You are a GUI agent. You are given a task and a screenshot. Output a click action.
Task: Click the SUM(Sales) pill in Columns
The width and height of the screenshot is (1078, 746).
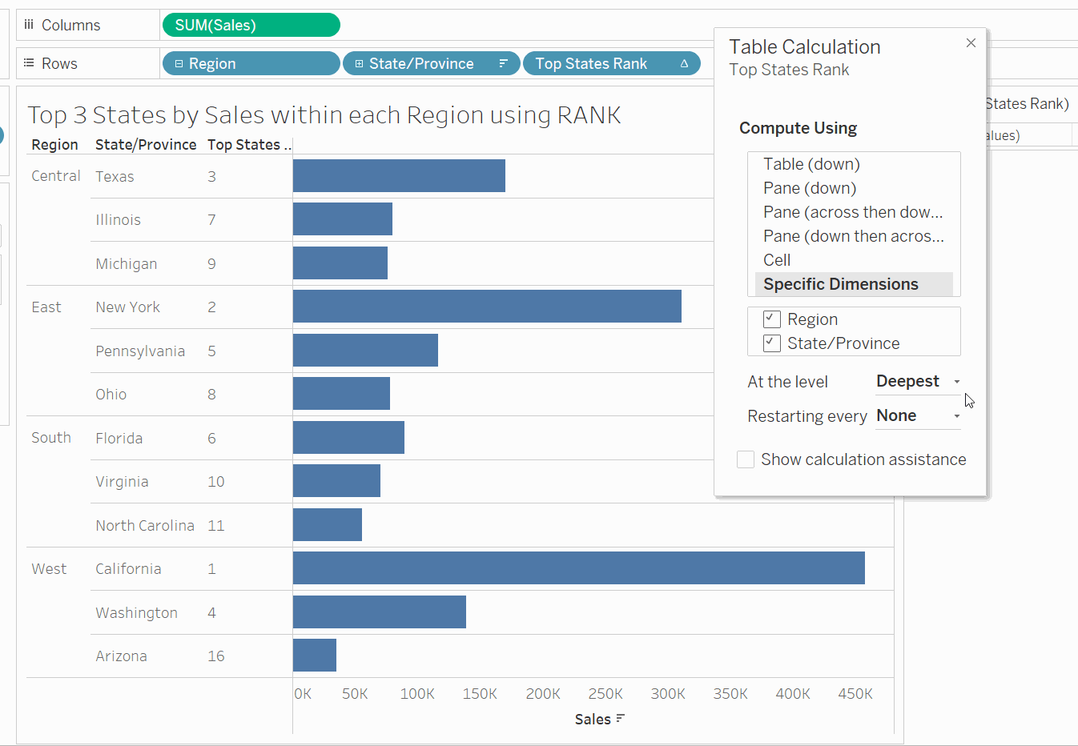pos(251,25)
